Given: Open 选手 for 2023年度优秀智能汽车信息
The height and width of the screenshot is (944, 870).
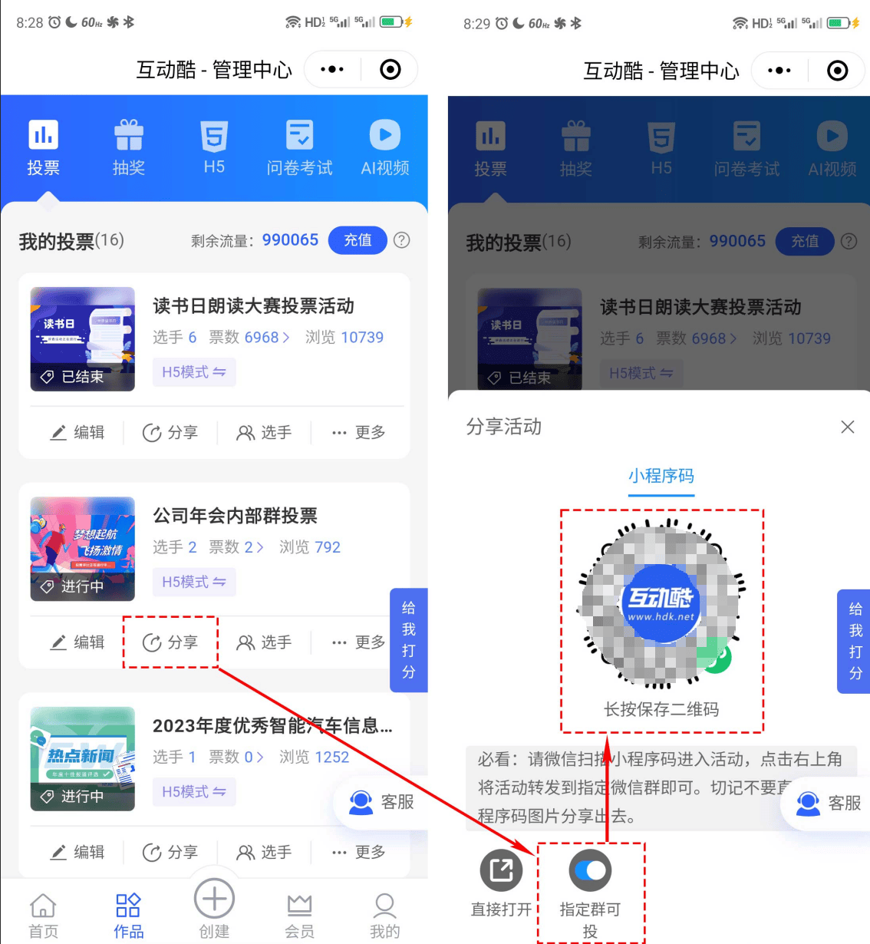Looking at the screenshot, I should (264, 853).
